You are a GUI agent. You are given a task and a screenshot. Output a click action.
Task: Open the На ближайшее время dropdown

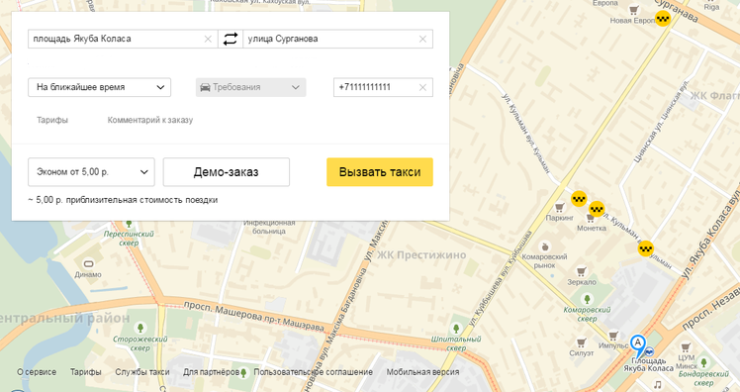coord(100,87)
